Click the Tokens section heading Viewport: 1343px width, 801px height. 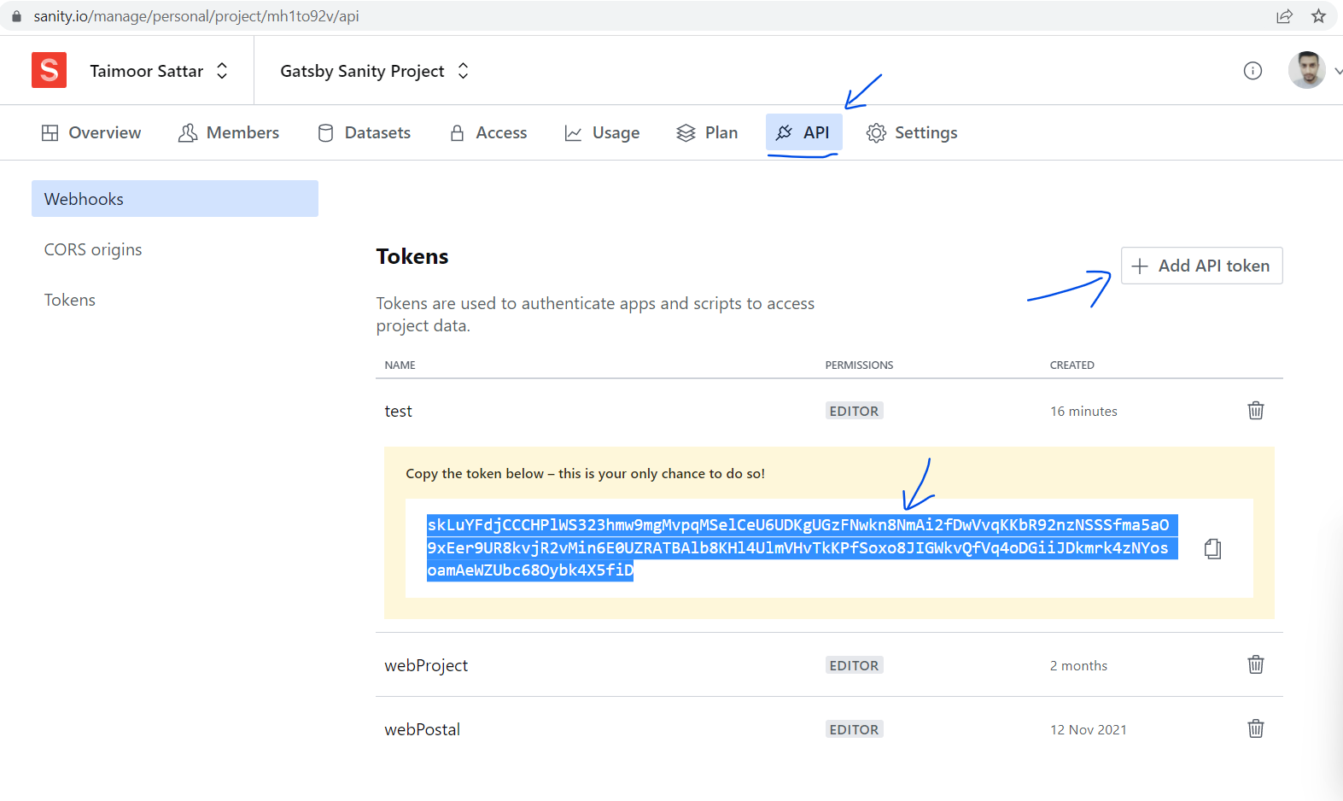click(x=412, y=256)
